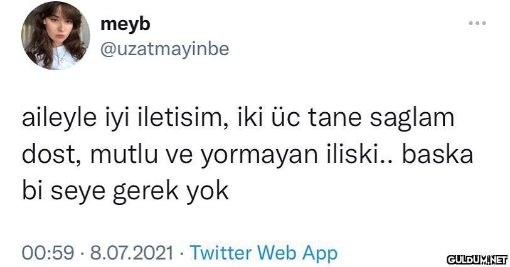
Task: Open the Twitter Web App source link
Action: pos(263,253)
